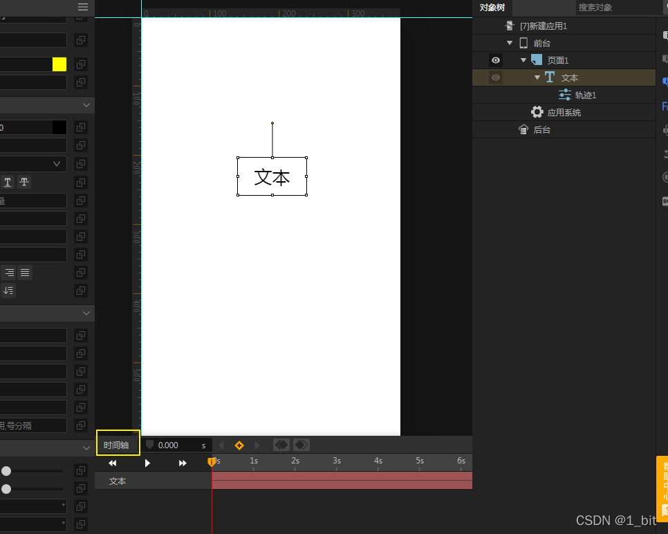Click the link icon beside the alignment buttons
The width and height of the screenshot is (668, 534).
pyautogui.click(x=80, y=273)
